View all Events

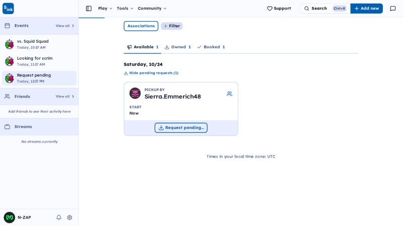pos(65,26)
